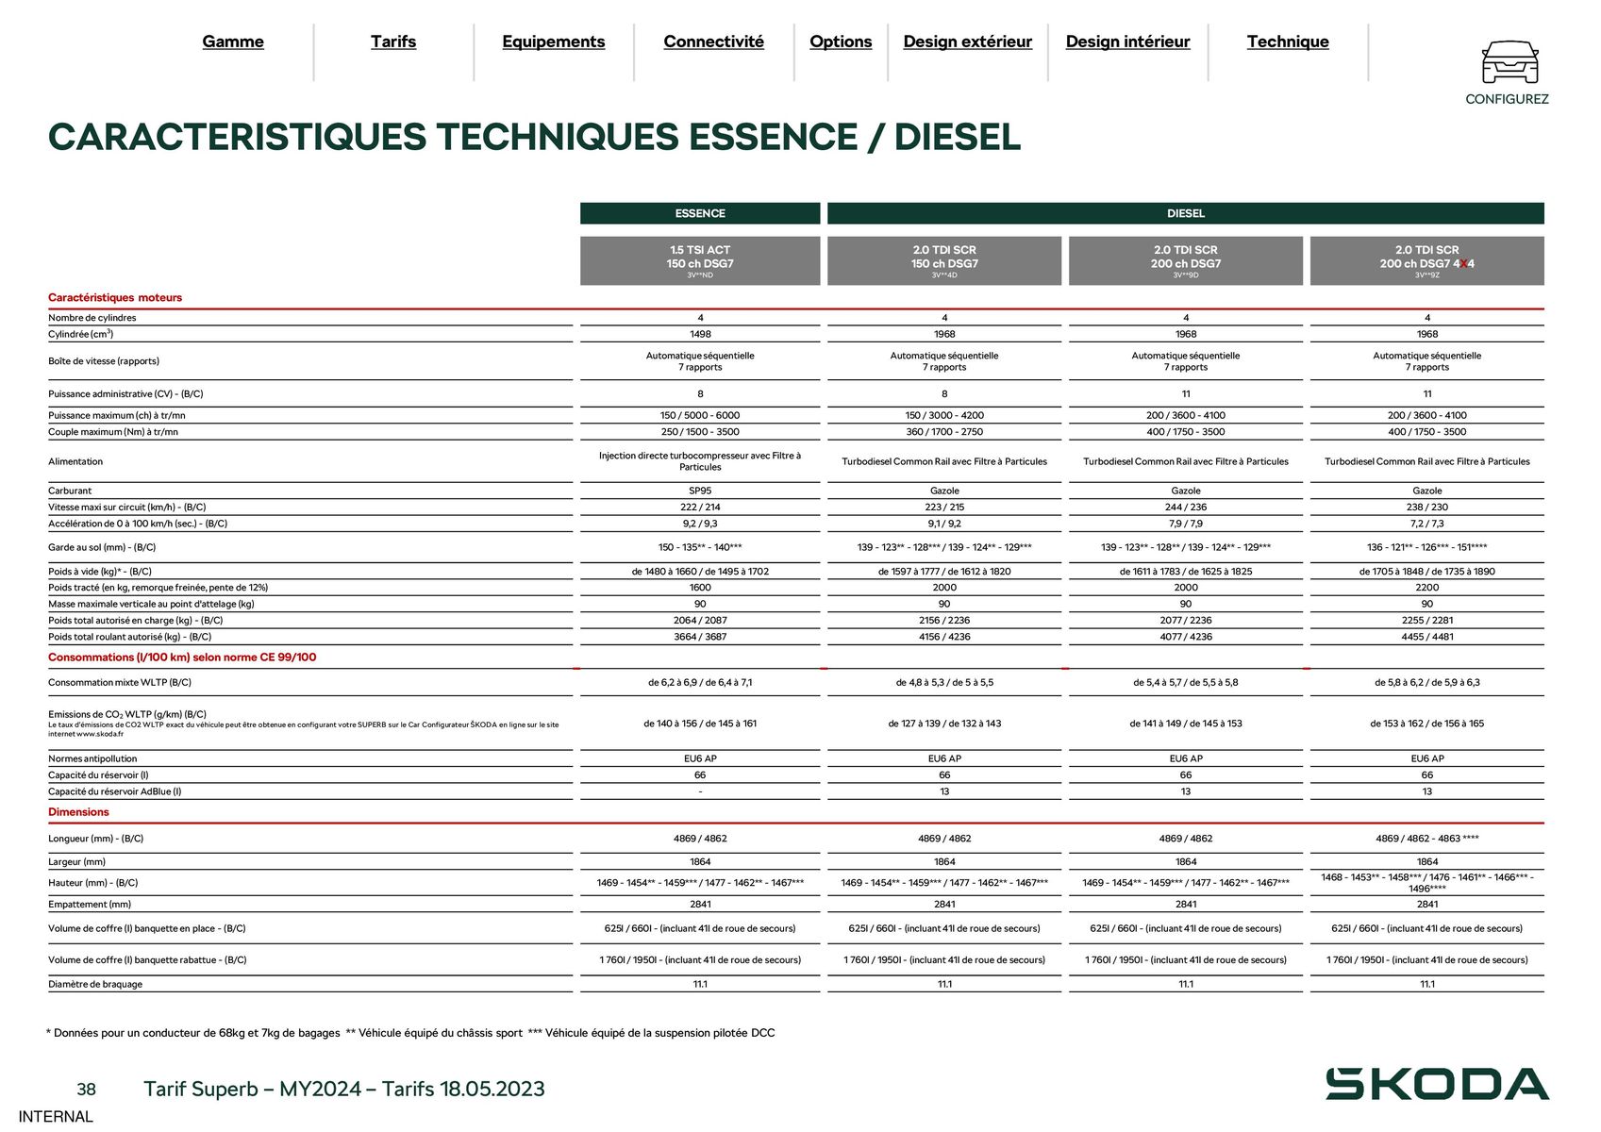Select 'Consommations (l/100 km)' section heading
This screenshot has height=1132, width=1601.
pyautogui.click(x=182, y=658)
